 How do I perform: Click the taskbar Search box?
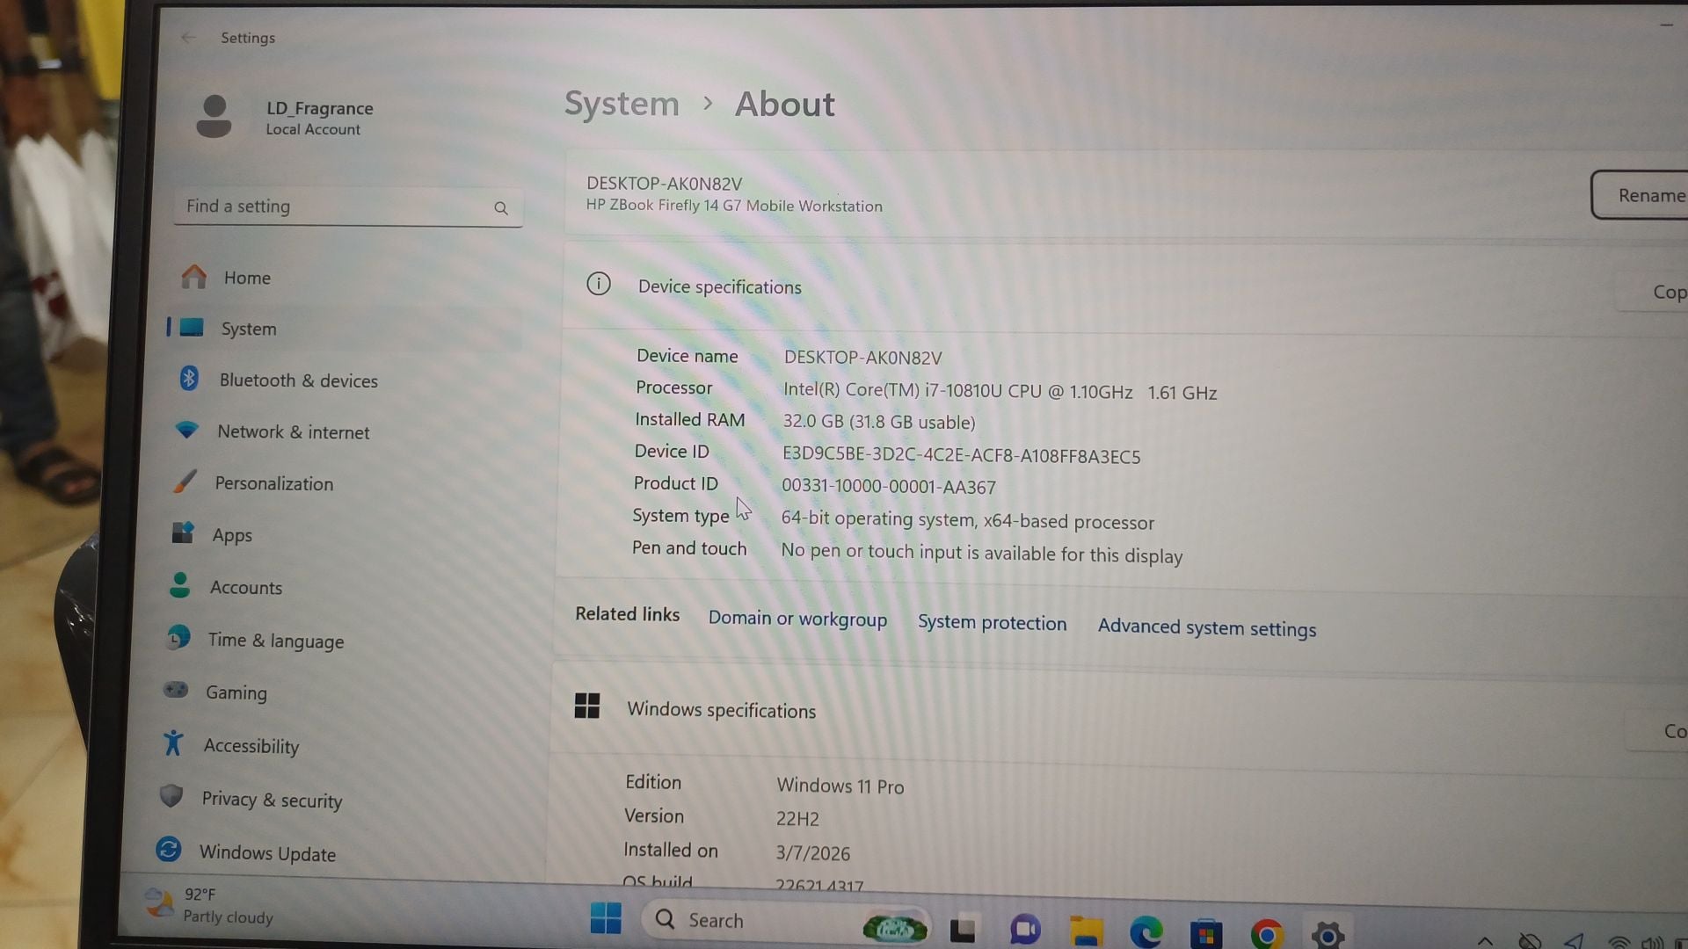[785, 923]
